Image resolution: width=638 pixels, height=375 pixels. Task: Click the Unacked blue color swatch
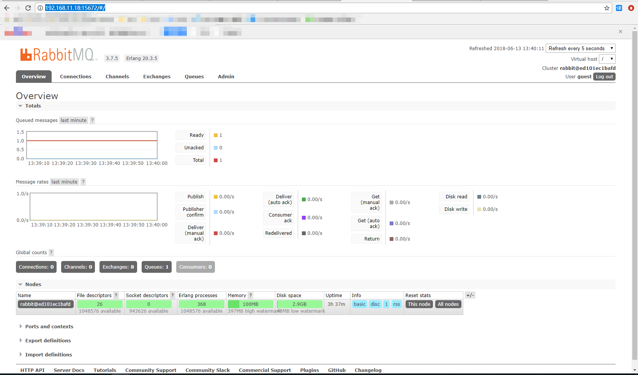point(216,148)
